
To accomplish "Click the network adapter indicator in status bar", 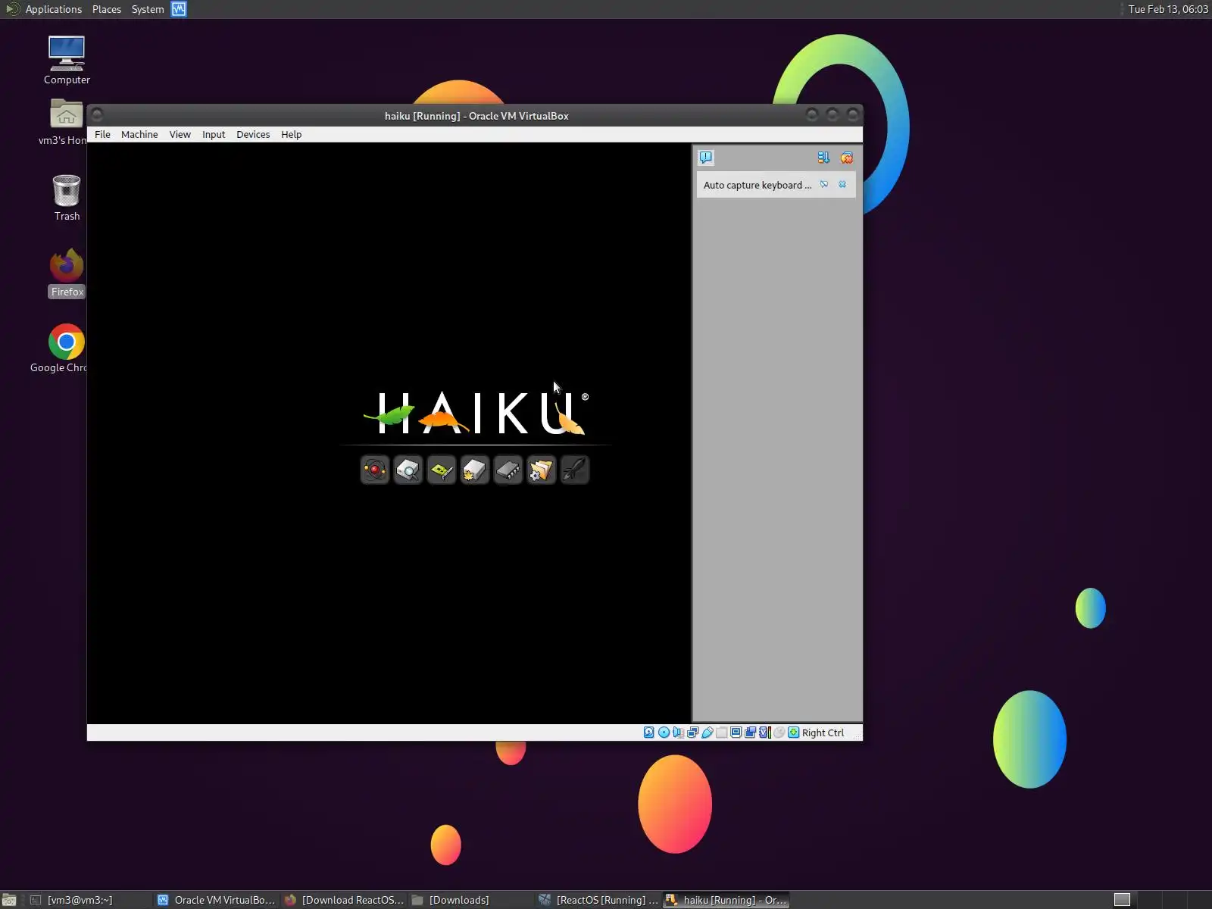I will click(x=692, y=733).
